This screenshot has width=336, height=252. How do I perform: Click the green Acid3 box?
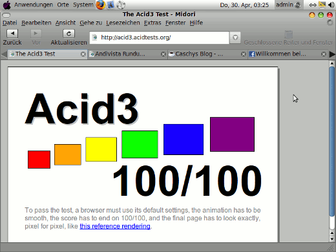(x=140, y=144)
